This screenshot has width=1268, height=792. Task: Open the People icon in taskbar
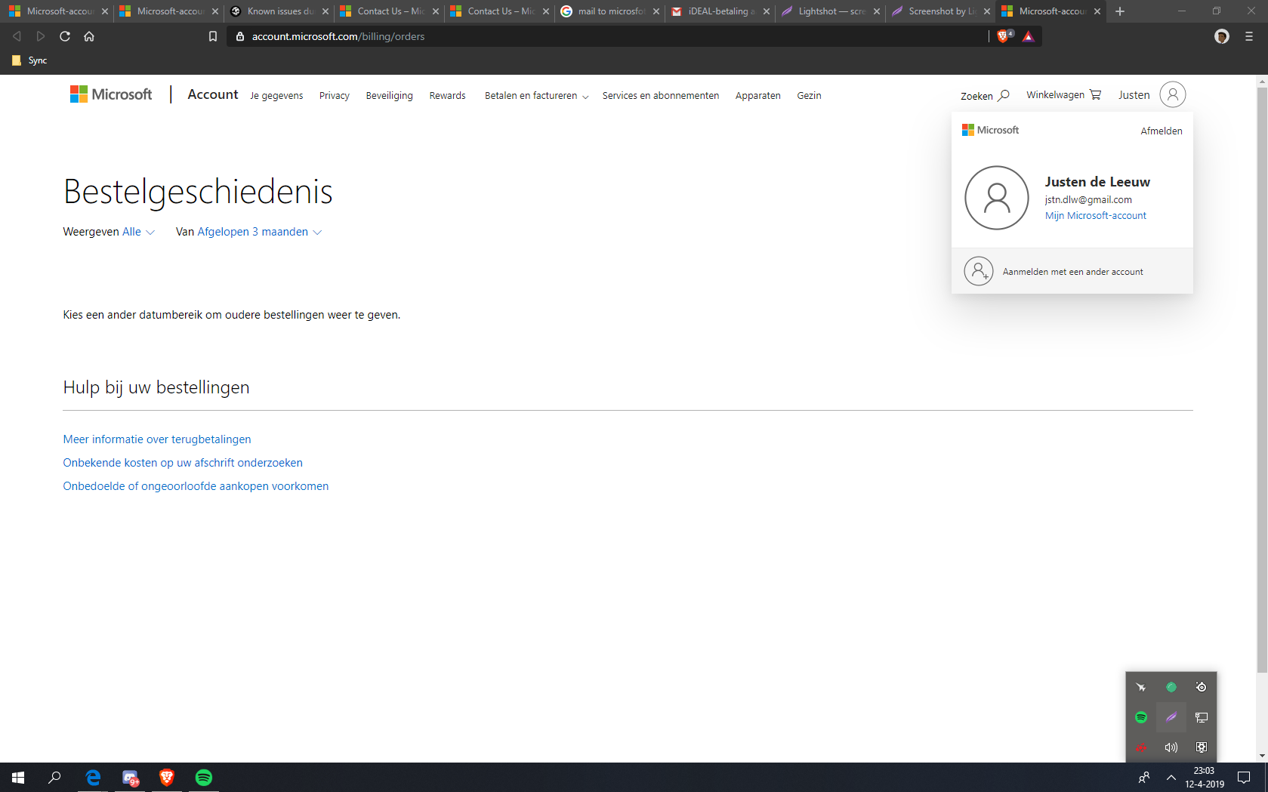(1144, 778)
